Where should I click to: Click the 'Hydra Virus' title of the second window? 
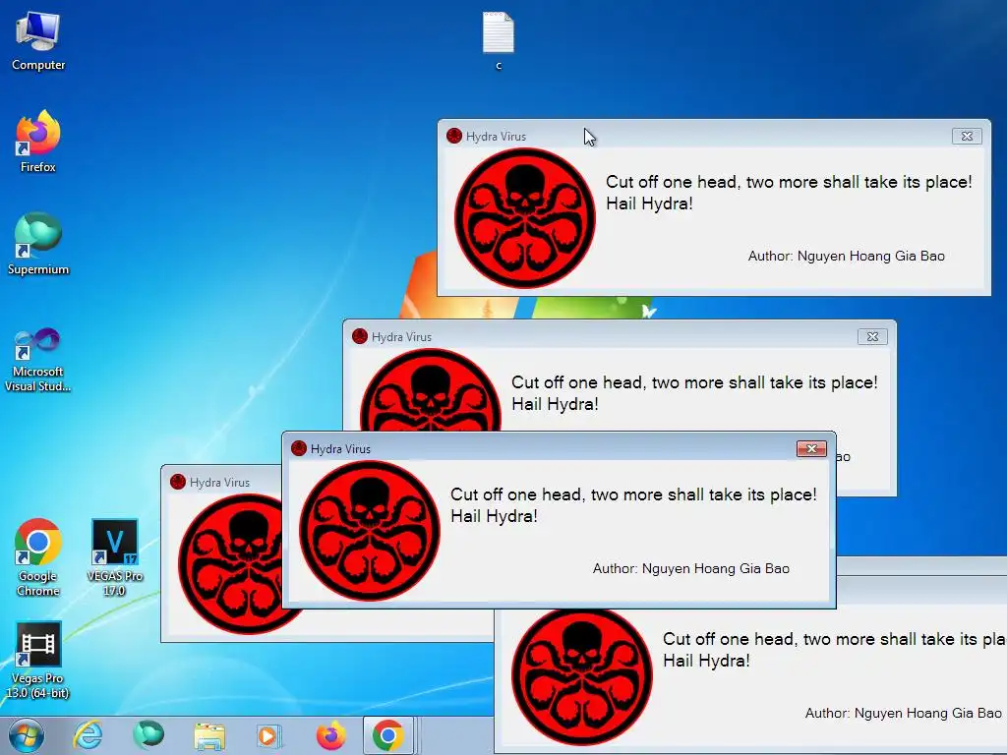pos(401,336)
